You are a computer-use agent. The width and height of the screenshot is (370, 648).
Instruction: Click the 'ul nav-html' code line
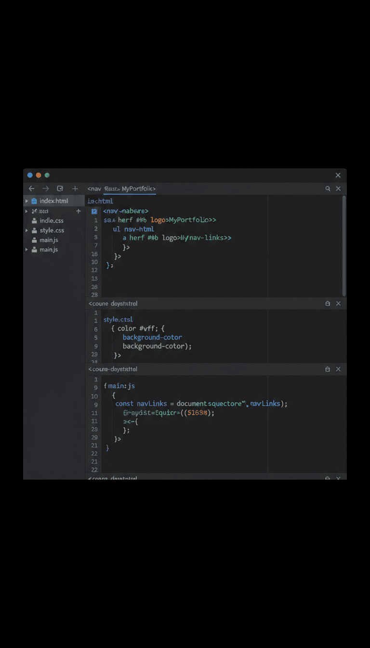133,229
